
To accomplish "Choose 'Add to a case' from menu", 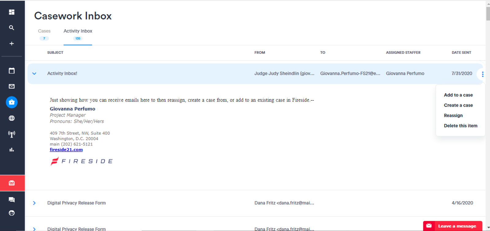I will point(458,95).
